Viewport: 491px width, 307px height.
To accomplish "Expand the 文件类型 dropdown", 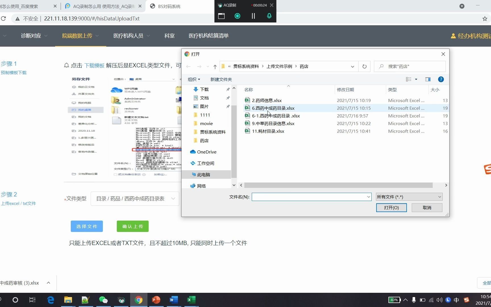I will (135, 199).
